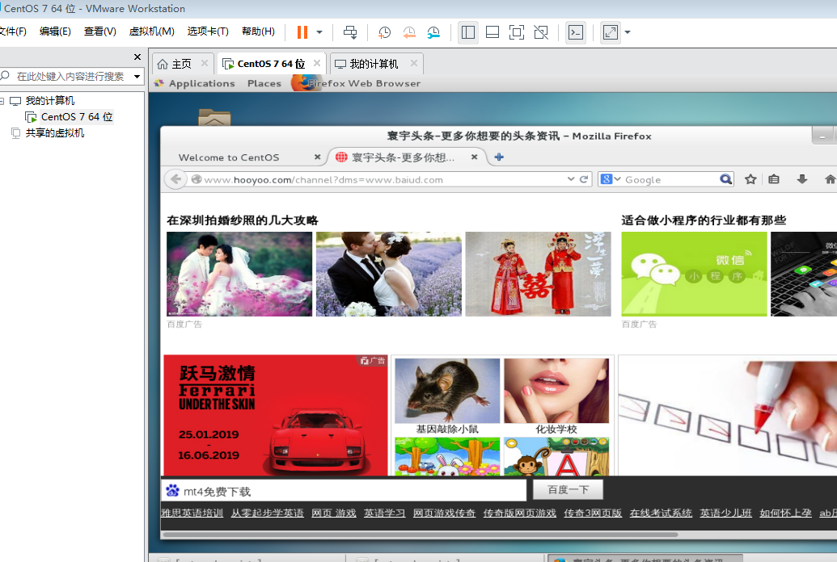Bookmark this page with star icon

(750, 179)
